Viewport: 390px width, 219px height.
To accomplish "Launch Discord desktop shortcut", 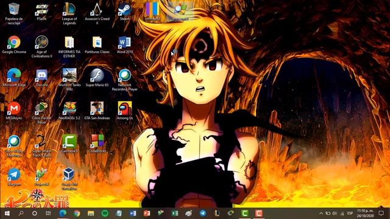I will click(41, 78).
